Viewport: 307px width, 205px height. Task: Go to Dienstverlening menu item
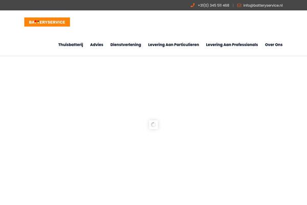pos(126,45)
